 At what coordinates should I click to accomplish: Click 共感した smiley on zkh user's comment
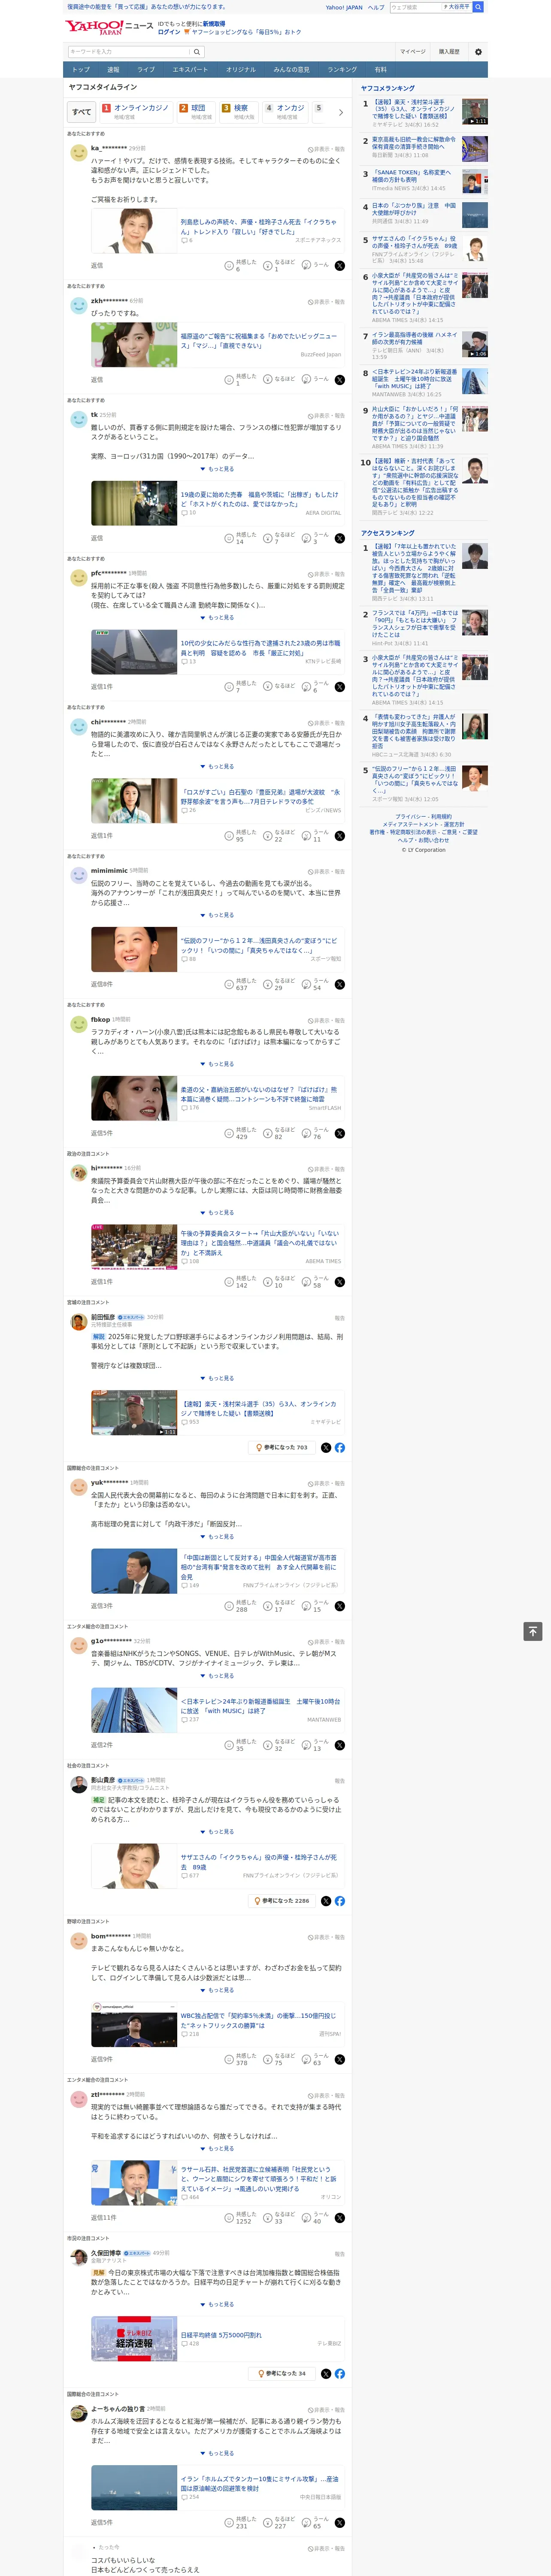click(x=229, y=379)
